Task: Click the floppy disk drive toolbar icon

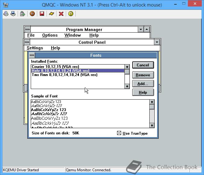Action: click(x=13, y=14)
